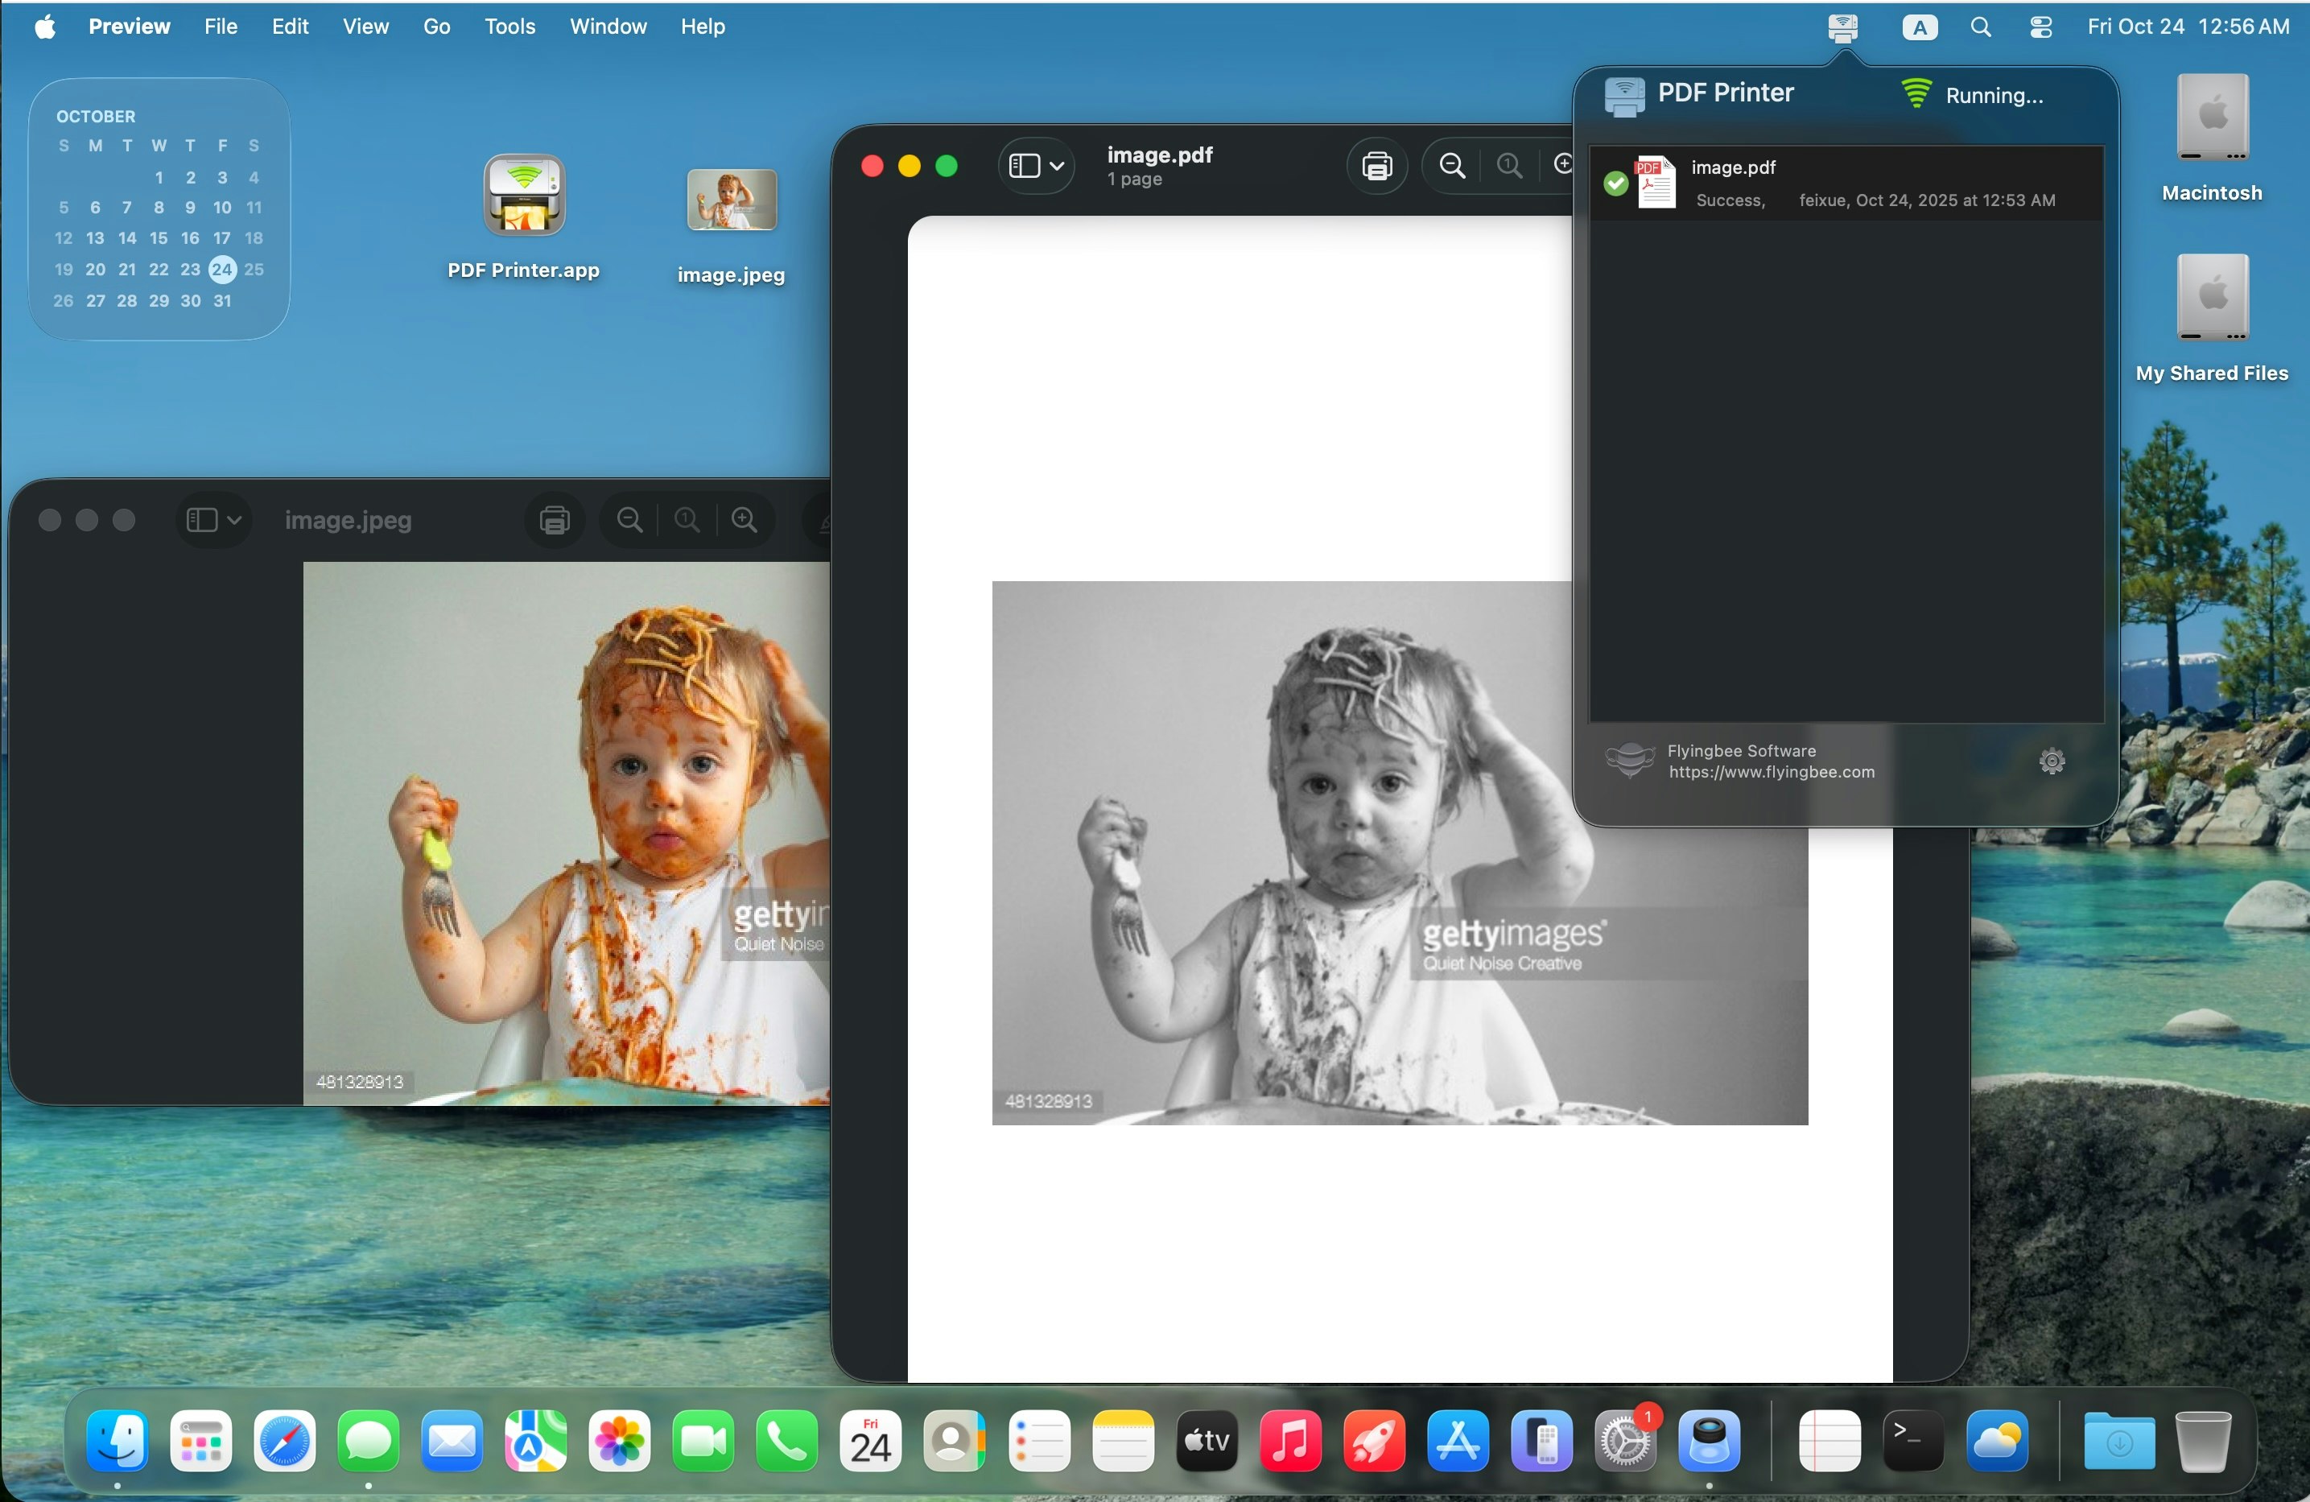Select the image.pdf job in the print history
The image size is (2310, 1502).
(x=1844, y=184)
